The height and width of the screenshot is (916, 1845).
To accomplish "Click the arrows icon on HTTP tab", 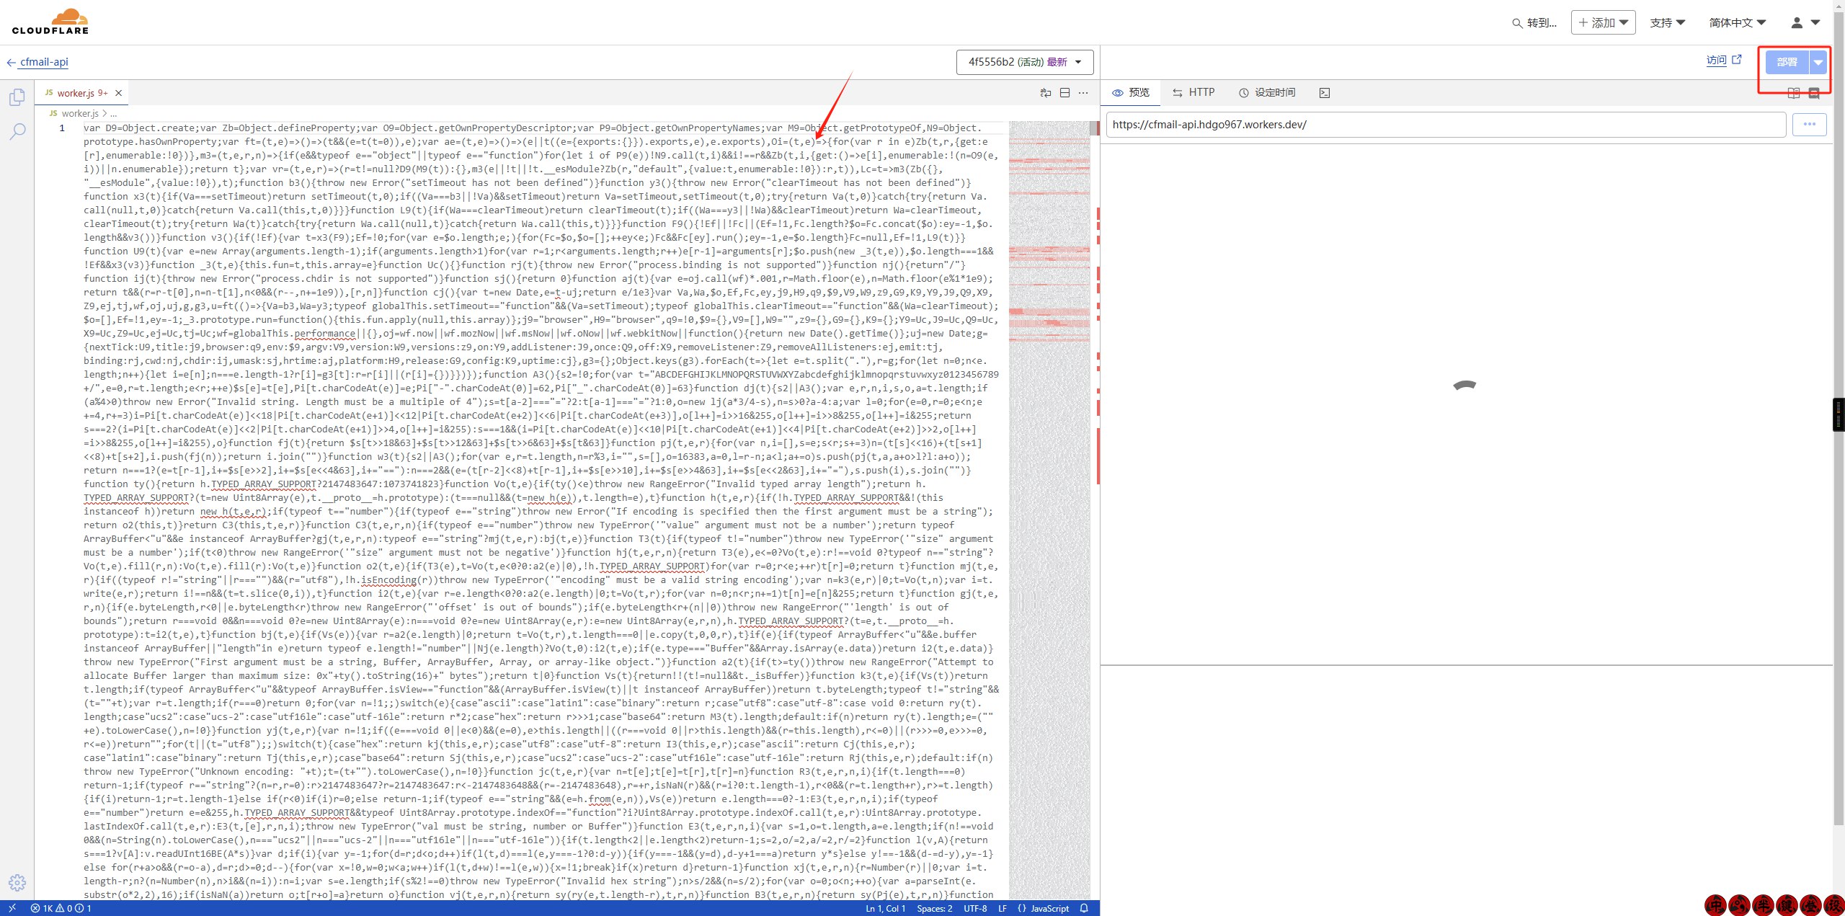I will click(1178, 93).
